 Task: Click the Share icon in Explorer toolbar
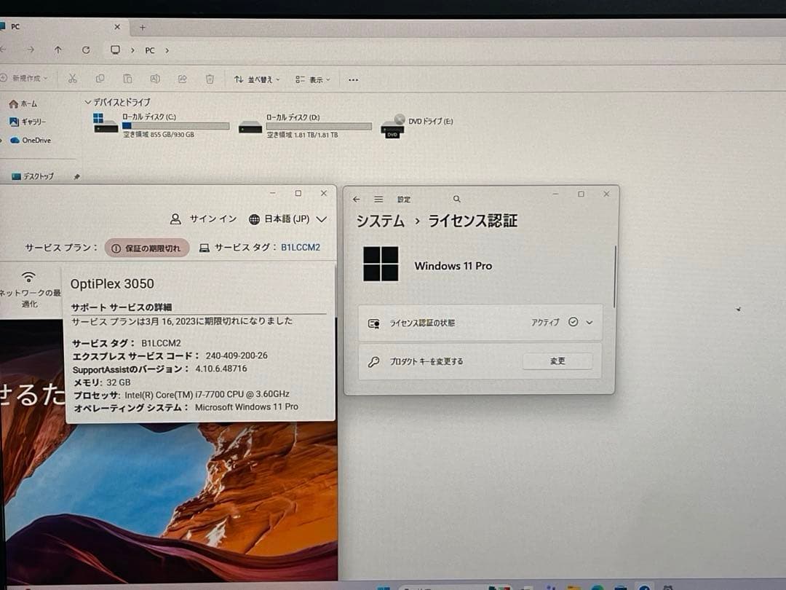point(183,79)
